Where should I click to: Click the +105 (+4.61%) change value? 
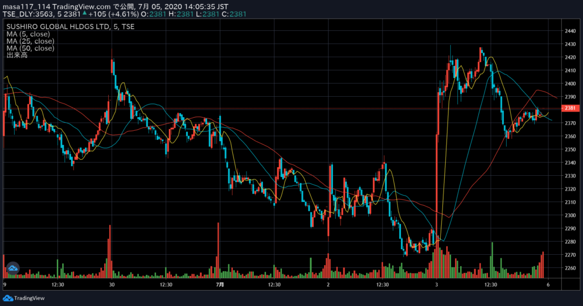tap(113, 14)
